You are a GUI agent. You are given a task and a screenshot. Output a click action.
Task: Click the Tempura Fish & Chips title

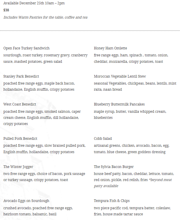click(112, 201)
